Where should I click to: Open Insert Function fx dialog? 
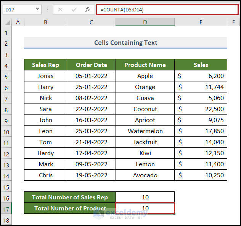click(88, 10)
